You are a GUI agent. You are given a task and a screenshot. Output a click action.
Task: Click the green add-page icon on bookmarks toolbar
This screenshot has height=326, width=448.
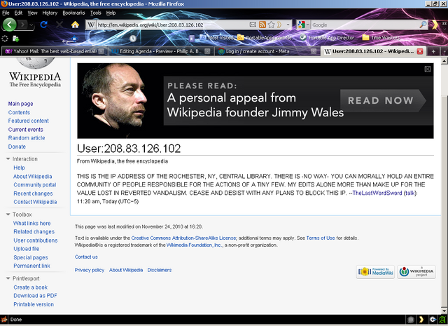pos(15,39)
